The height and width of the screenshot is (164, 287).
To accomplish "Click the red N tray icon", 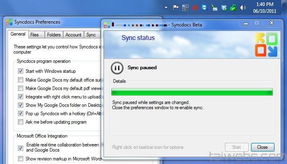I will [x=195, y=8].
